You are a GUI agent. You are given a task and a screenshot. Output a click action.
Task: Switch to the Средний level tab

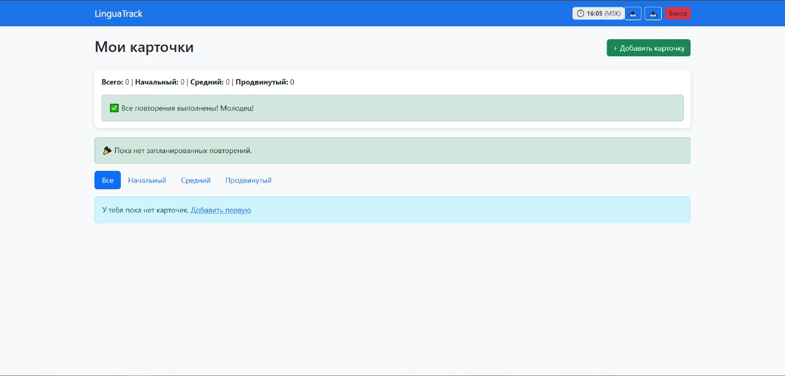[196, 180]
